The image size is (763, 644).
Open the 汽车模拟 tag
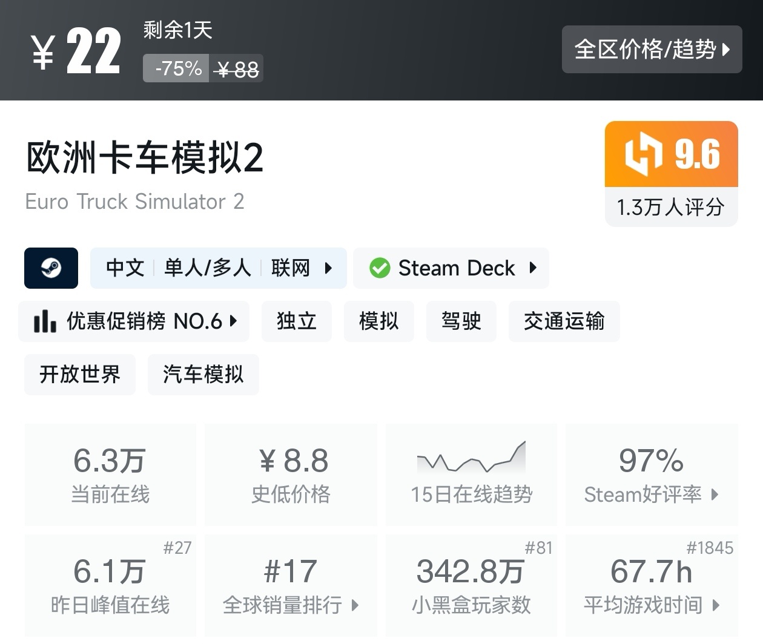pyautogui.click(x=203, y=374)
